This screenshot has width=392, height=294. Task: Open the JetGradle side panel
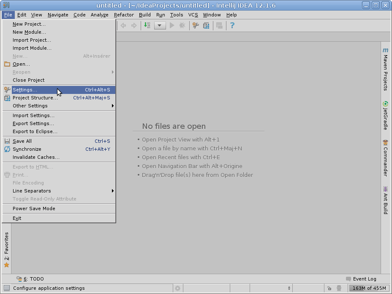pos(386,115)
